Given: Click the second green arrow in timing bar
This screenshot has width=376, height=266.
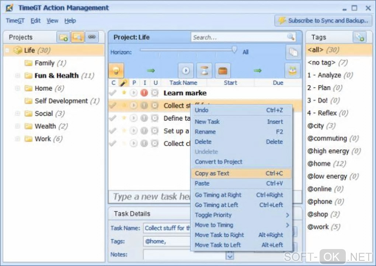Looking at the screenshot, I should pyautogui.click(x=258, y=70).
